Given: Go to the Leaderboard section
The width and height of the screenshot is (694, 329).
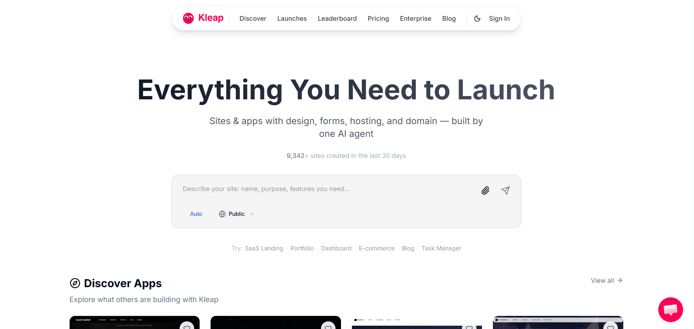Looking at the screenshot, I should pyautogui.click(x=337, y=18).
